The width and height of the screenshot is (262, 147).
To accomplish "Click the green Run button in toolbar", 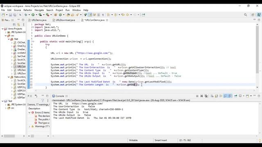I will tap(33, 15).
